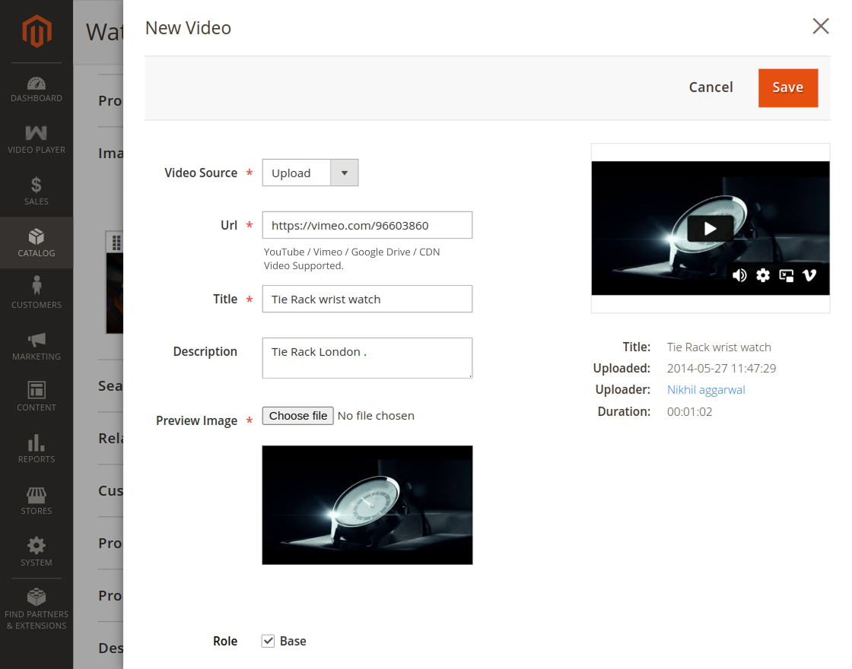Save the new video
This screenshot has height=669, width=852.
click(x=788, y=87)
